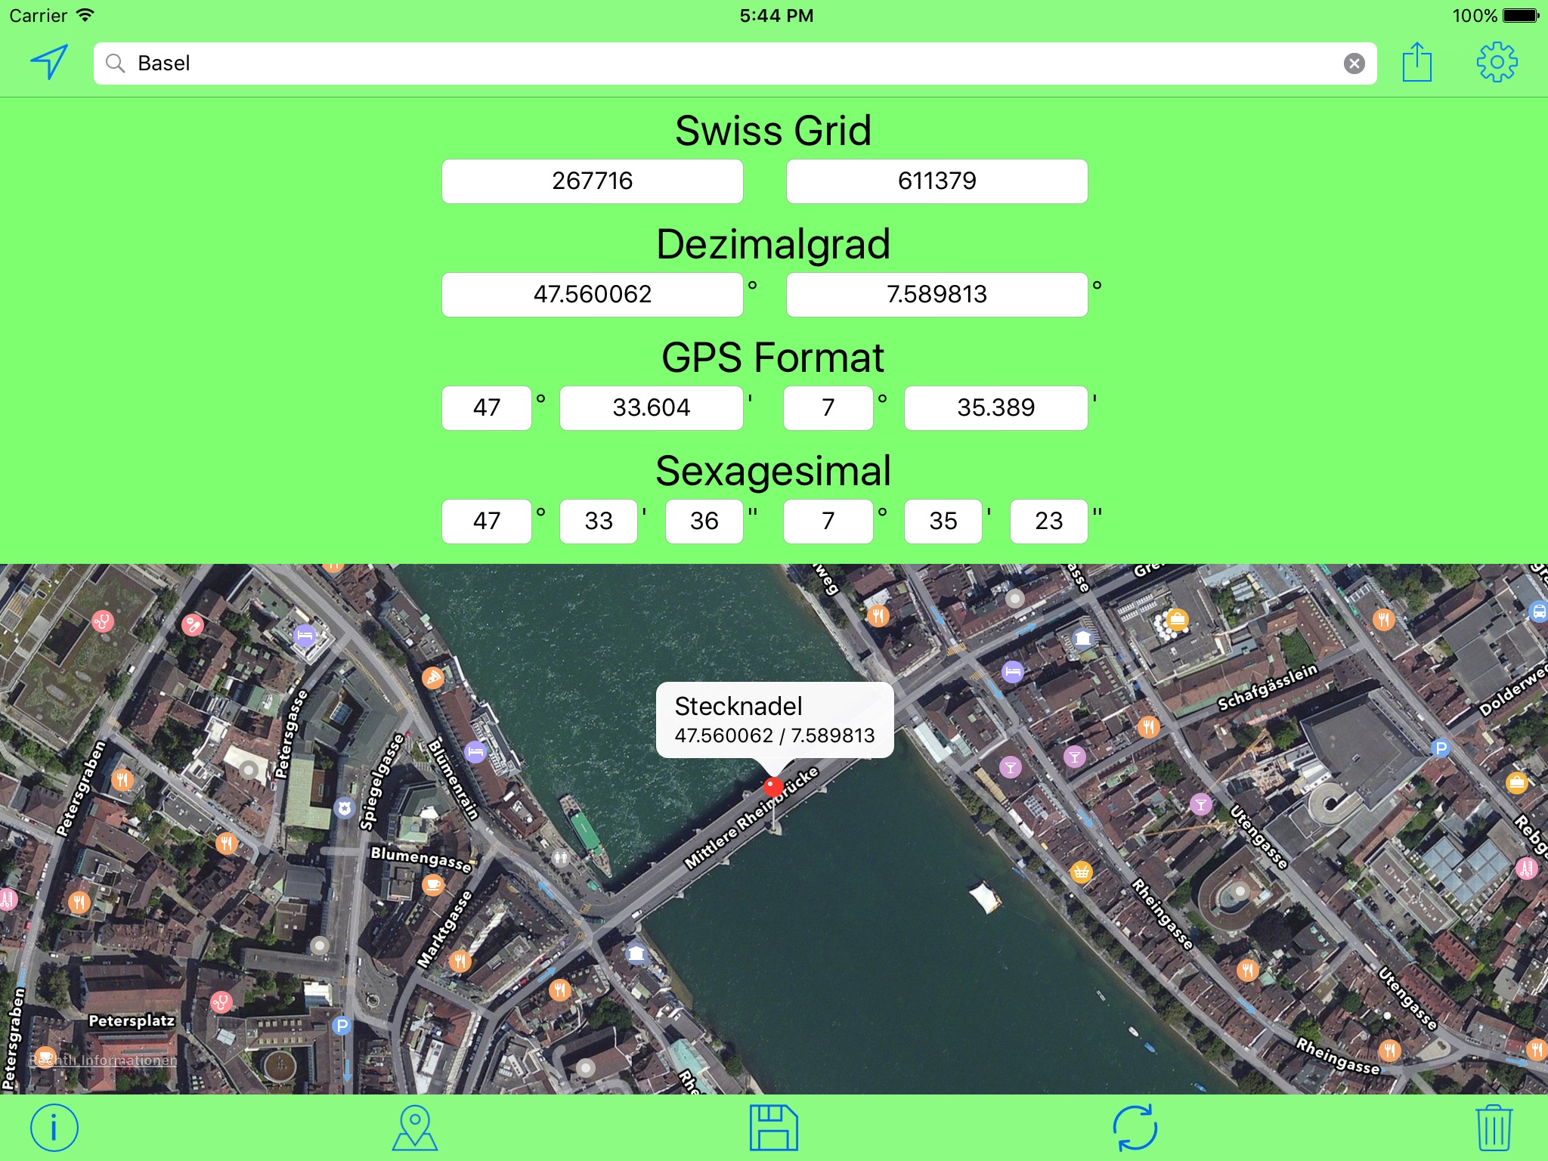This screenshot has height=1161, width=1548.
Task: Edit decimal latitude field 47.560062
Action: click(592, 295)
